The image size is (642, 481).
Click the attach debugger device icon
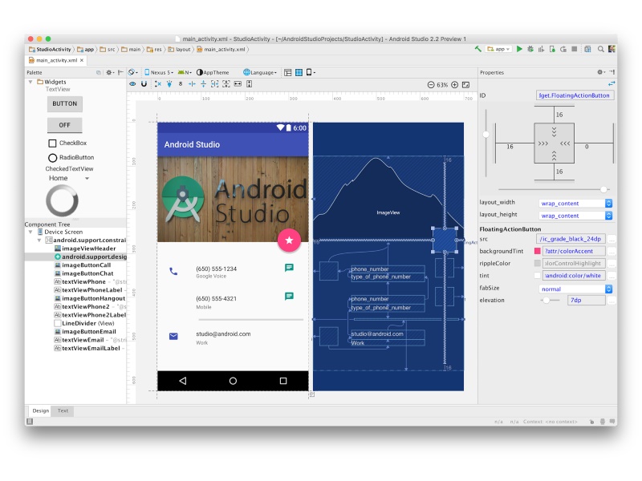coord(552,49)
